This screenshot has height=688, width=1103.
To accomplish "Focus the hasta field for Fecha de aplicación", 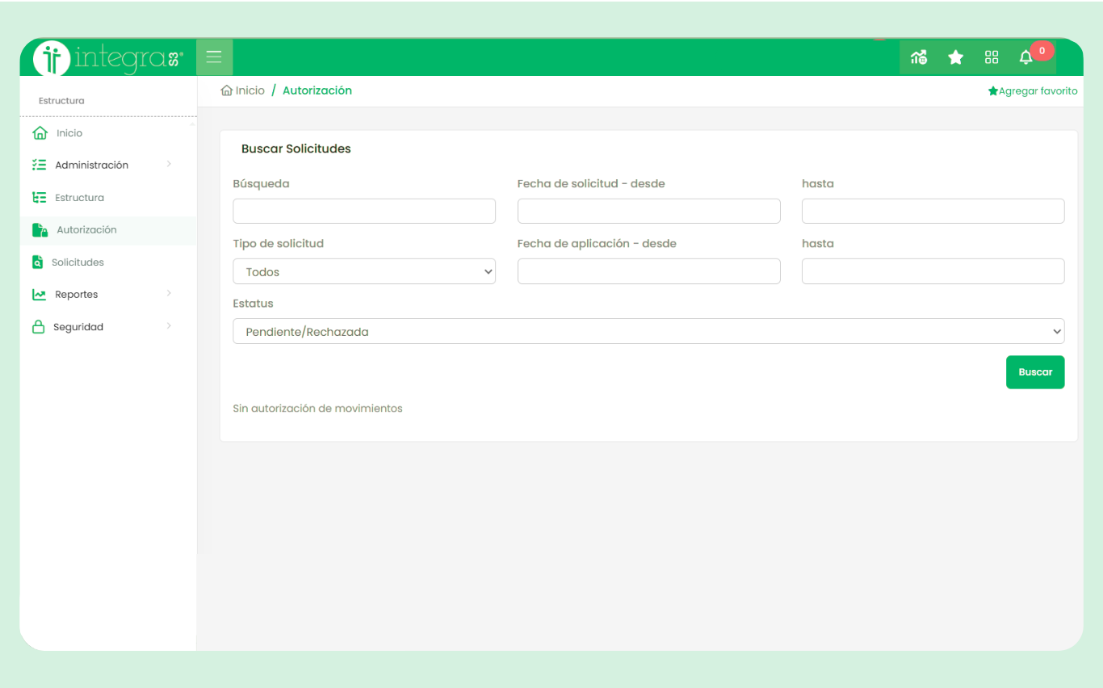I will (933, 271).
